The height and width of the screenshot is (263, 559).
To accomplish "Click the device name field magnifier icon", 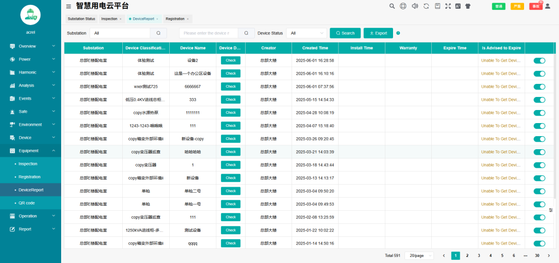I will point(246,33).
